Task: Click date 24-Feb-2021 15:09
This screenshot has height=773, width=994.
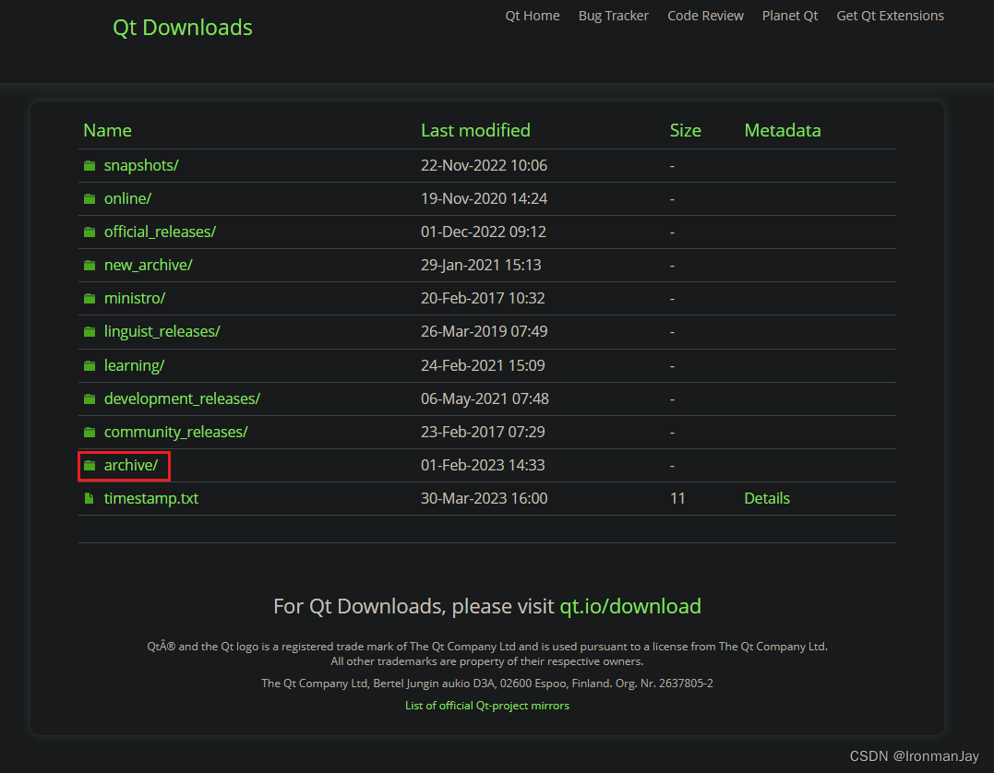Action: pos(483,365)
